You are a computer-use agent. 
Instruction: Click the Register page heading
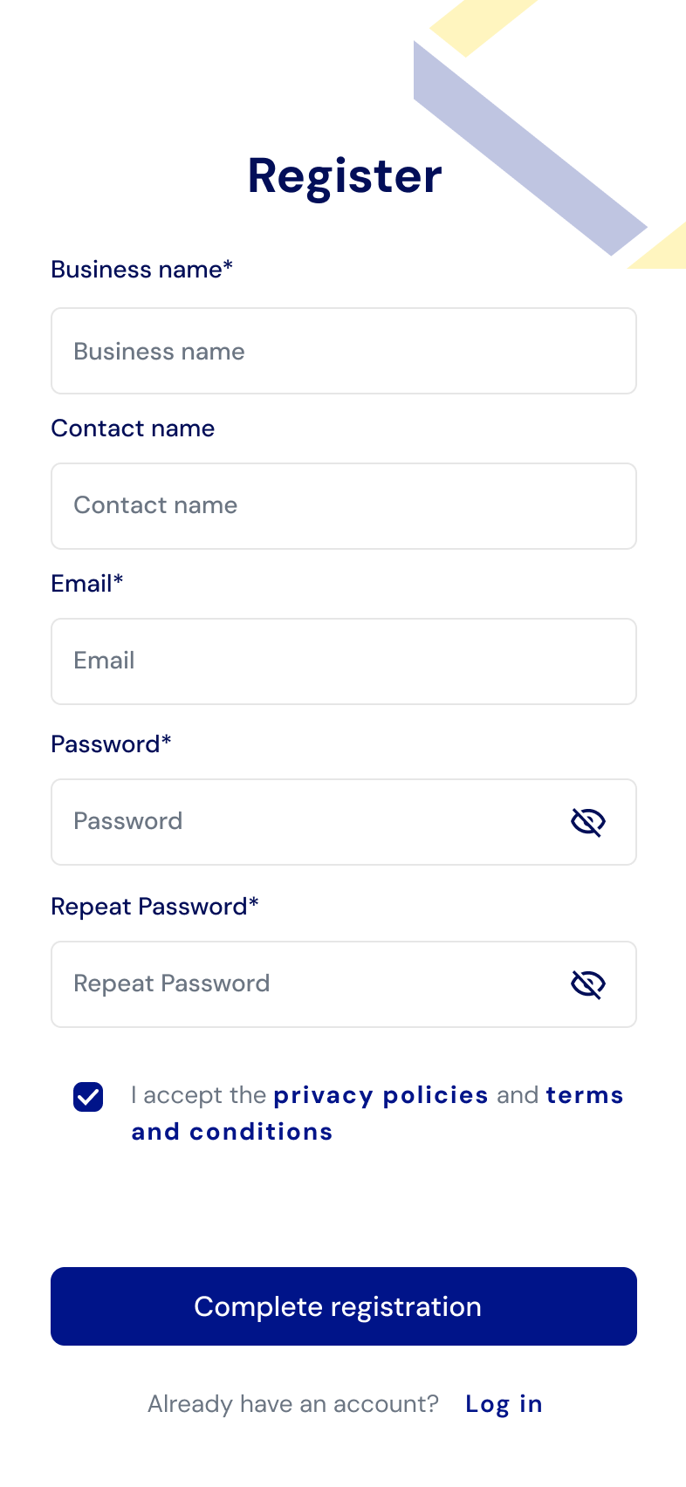pos(345,176)
